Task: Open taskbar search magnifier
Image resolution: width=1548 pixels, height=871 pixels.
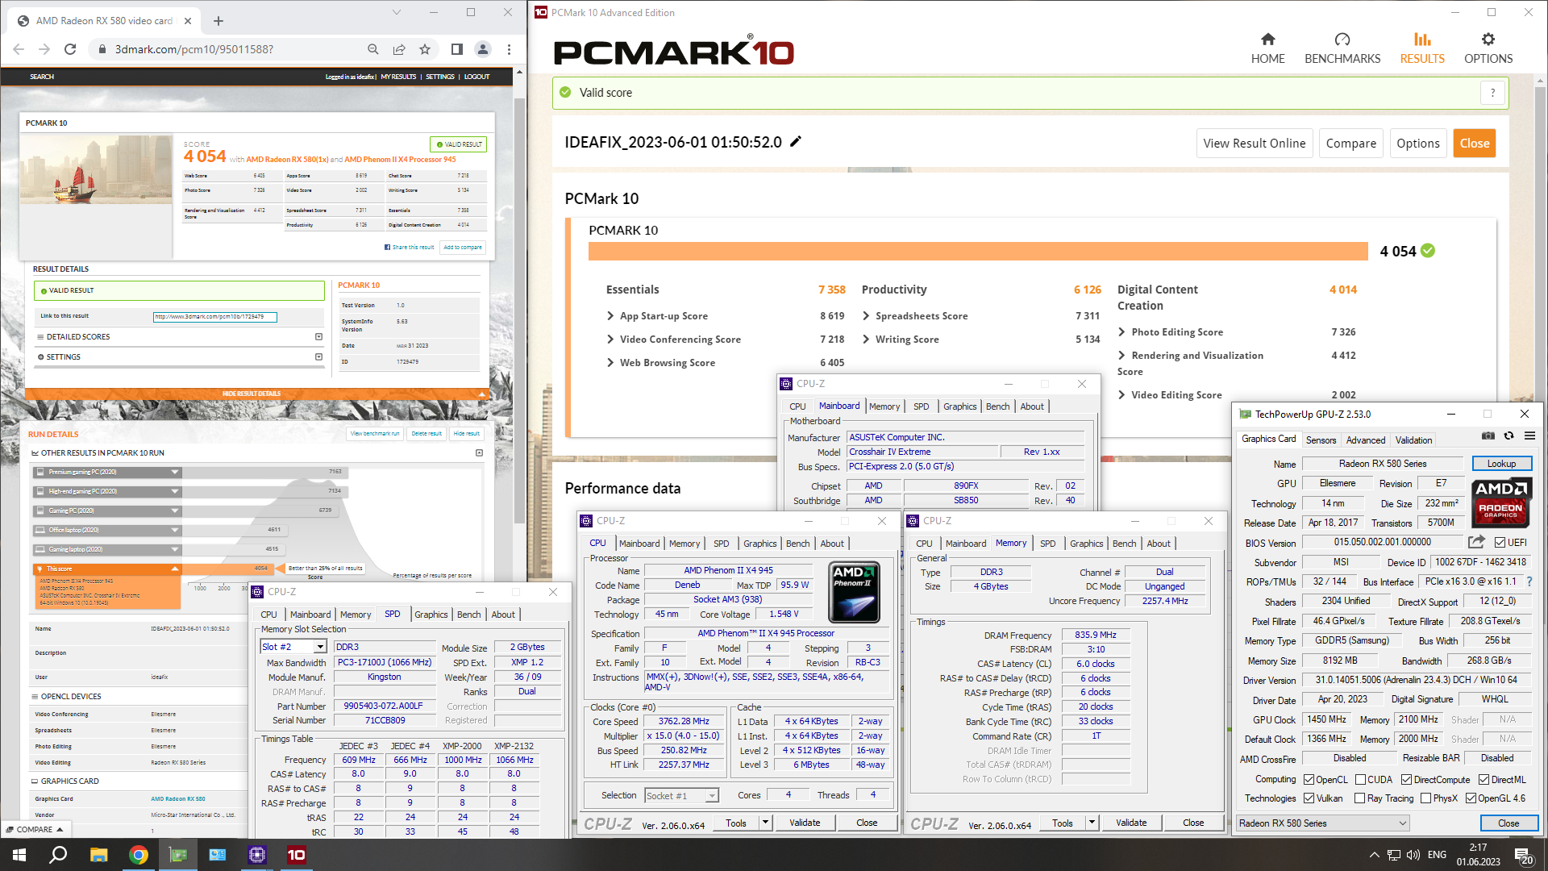Action: 58,855
